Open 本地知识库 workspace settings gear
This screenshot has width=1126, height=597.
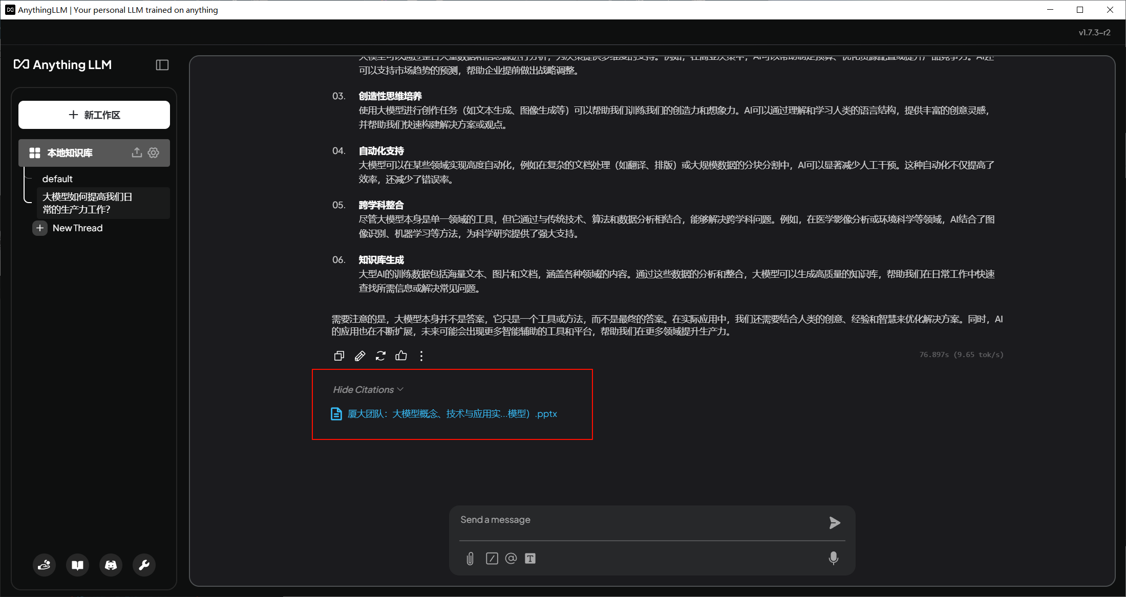(154, 152)
